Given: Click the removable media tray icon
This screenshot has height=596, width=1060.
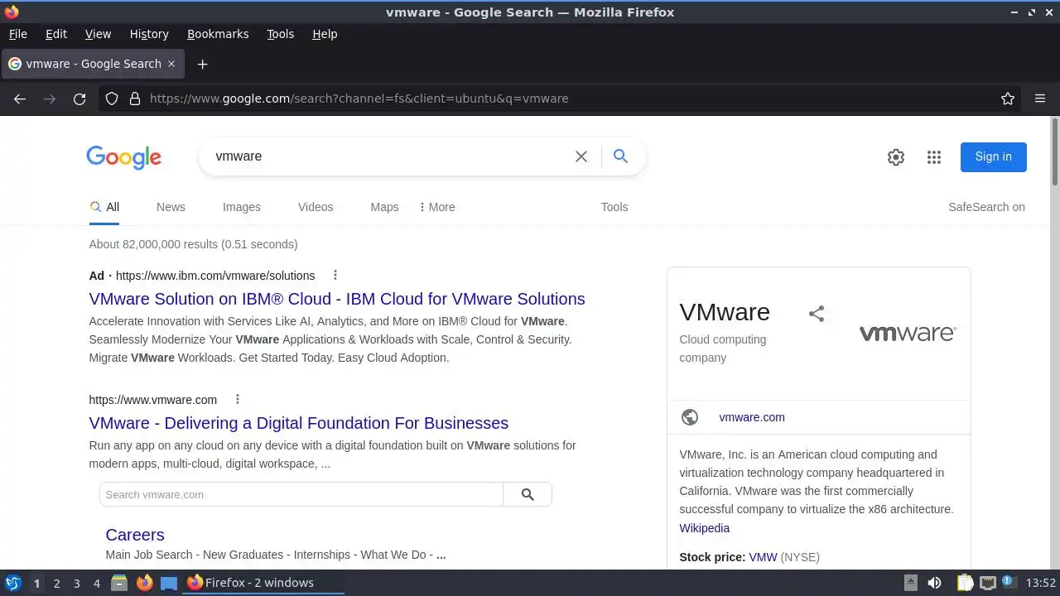Looking at the screenshot, I should (910, 583).
